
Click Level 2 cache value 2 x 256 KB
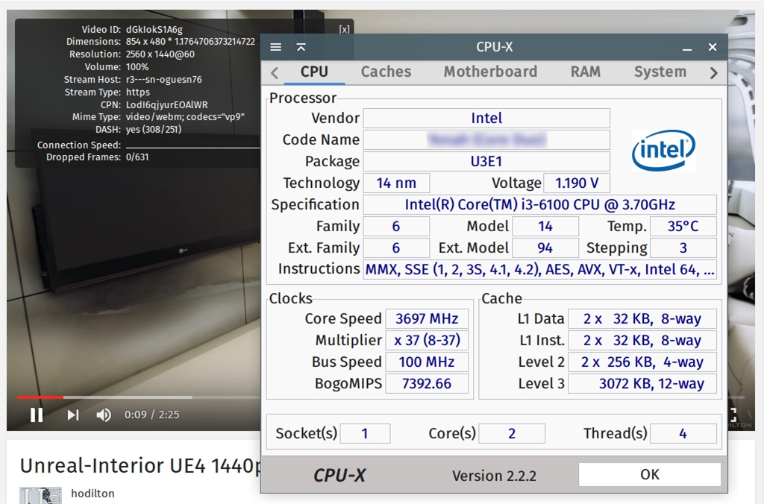pyautogui.click(x=642, y=362)
